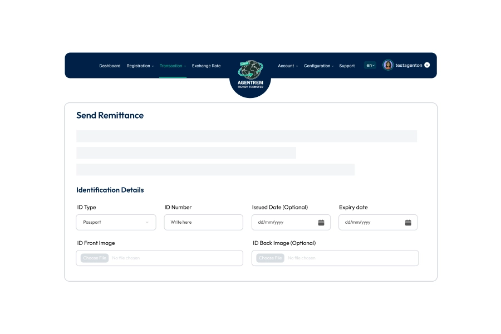Go to the Support page
The height and width of the screenshot is (334, 501).
347,66
